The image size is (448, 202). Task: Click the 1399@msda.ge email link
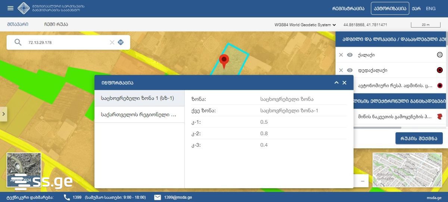coord(178,197)
